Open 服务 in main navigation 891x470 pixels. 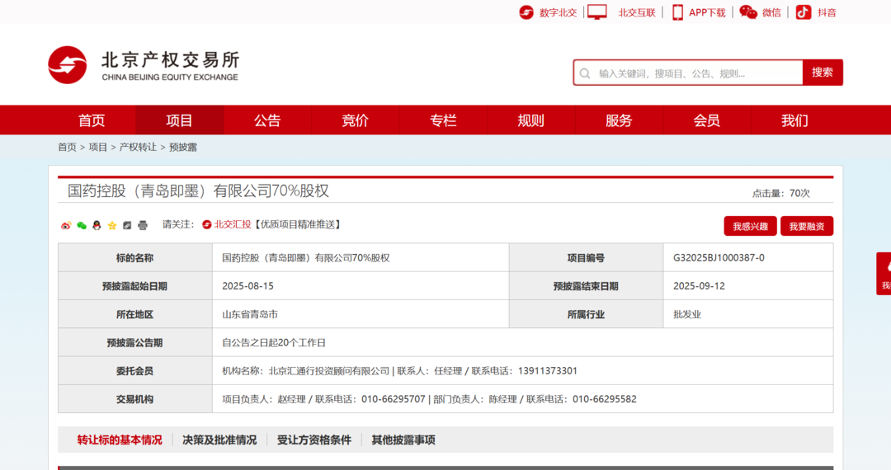point(619,120)
